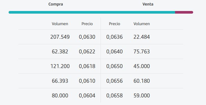Select the buy-side Precio column header
Image resolution: width=206 pixels, height=105 pixels.
87,24
